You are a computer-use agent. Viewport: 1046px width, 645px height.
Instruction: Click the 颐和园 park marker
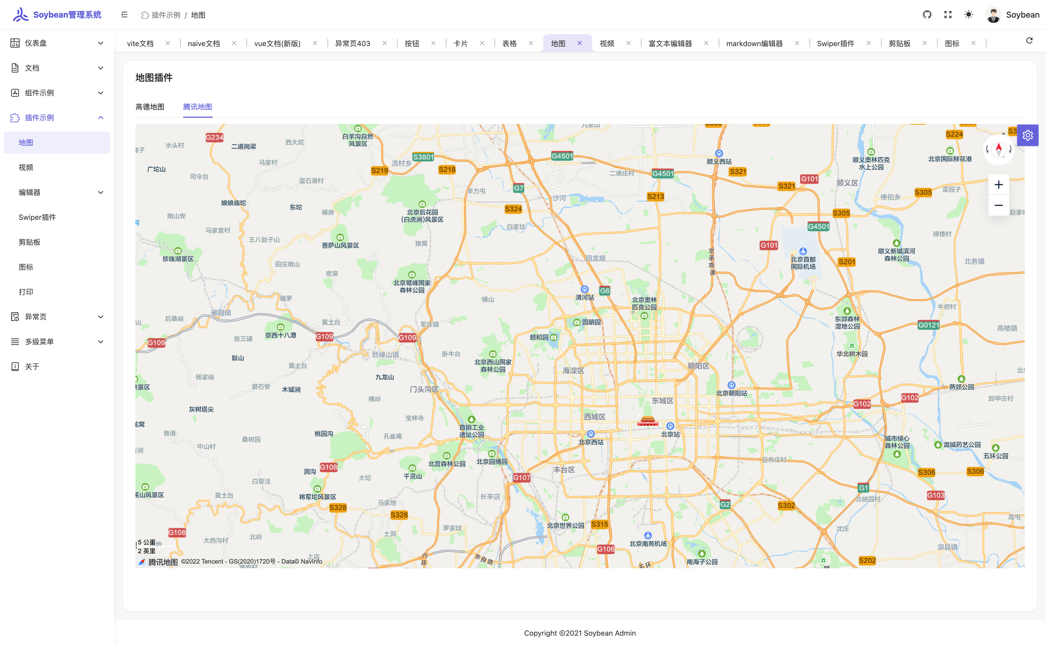tap(554, 338)
